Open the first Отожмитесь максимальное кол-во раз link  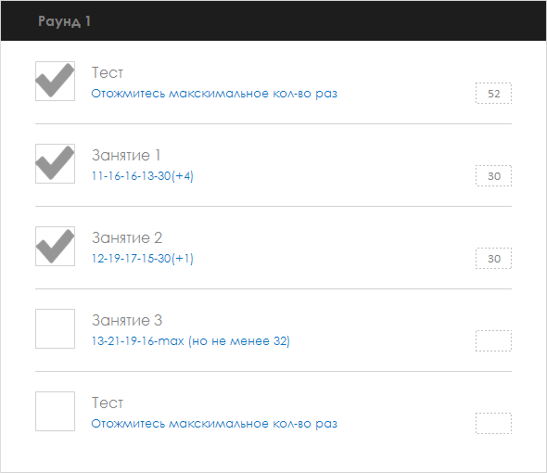click(214, 94)
